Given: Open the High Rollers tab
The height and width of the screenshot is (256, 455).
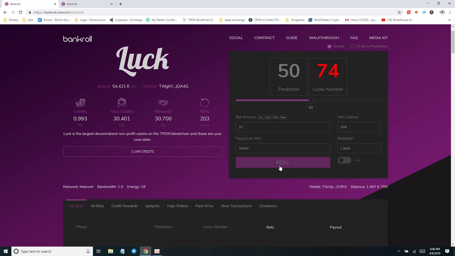Looking at the screenshot, I should point(177,206).
